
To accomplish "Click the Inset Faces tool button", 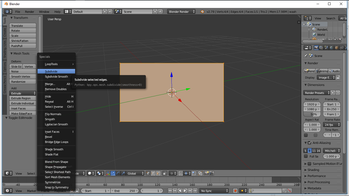I will coord(23,108).
